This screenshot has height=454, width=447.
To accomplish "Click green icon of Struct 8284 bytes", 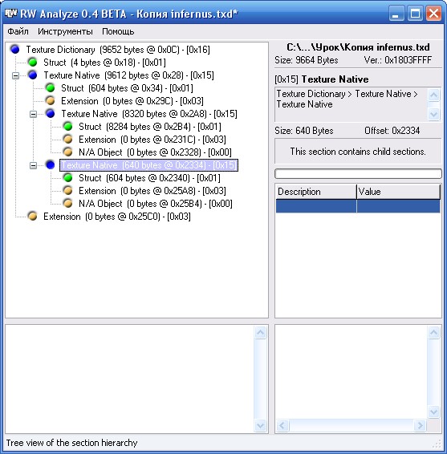I will coord(68,127).
